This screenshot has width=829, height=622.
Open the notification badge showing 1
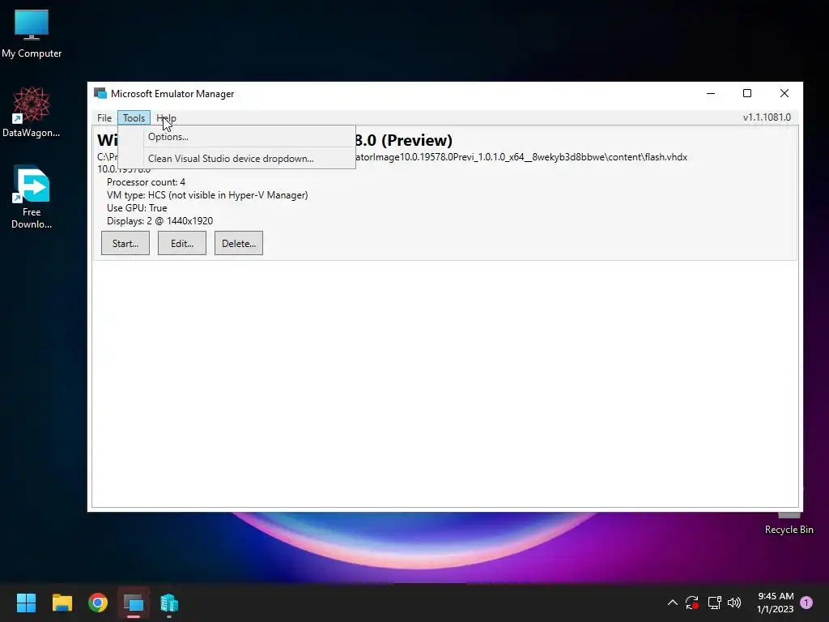coord(806,603)
